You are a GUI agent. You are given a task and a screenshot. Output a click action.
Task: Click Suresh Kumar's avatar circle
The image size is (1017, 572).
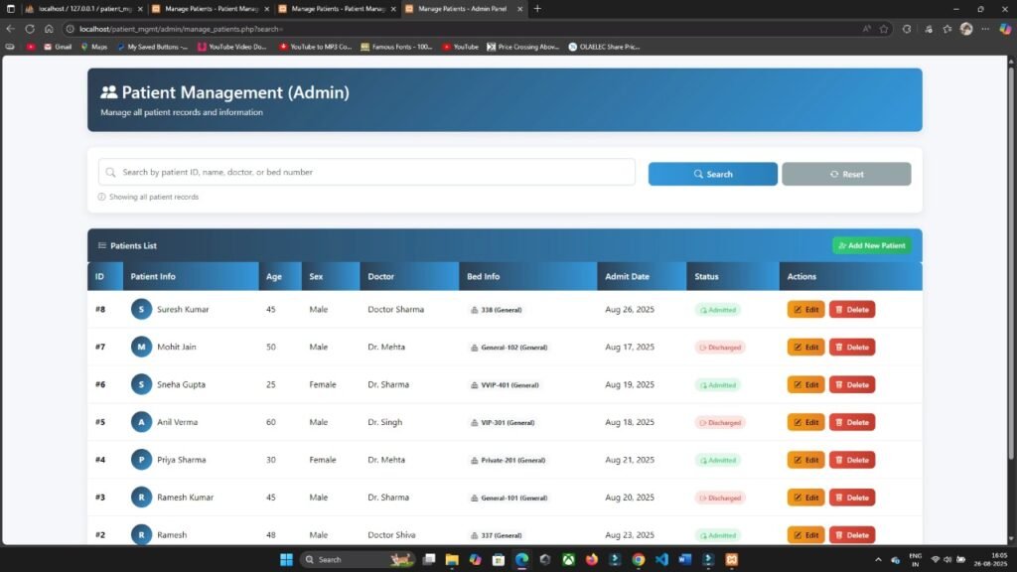point(140,309)
